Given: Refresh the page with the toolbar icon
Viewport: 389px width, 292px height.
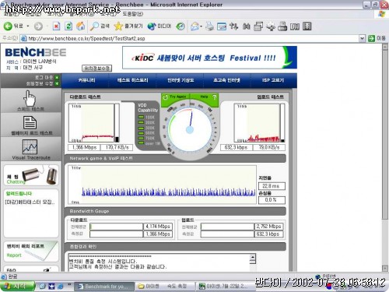Looking at the screenshot, I should coord(68,26).
